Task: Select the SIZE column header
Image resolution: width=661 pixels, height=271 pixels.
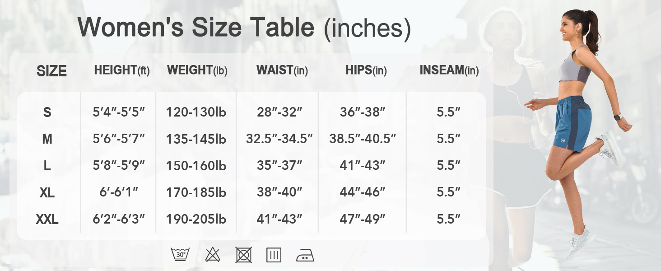Action: 51,71
